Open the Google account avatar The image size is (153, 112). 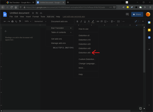pos(148,14)
